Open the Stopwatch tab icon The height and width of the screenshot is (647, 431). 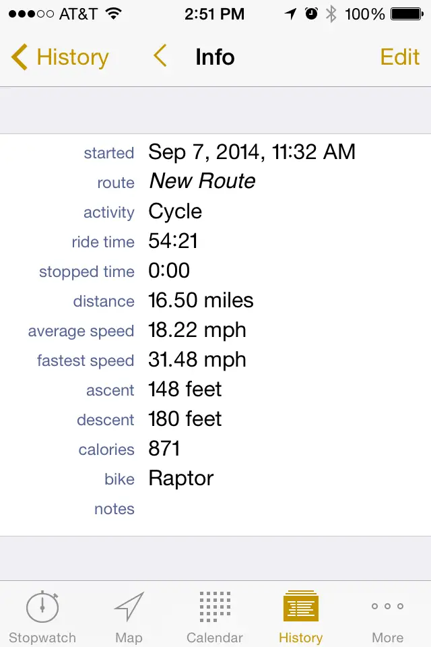pos(42,606)
